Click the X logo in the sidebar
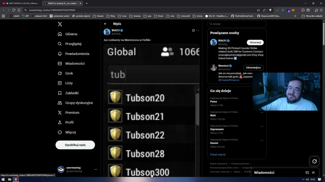The height and width of the screenshot is (182, 325). [60, 24]
